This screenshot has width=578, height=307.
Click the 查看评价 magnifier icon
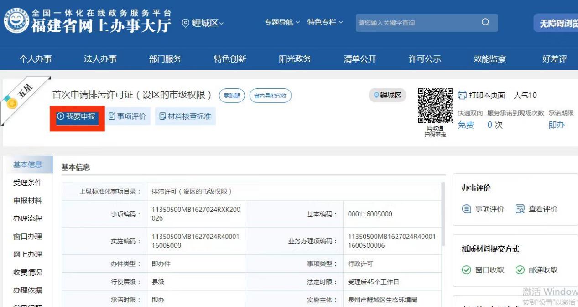point(520,209)
